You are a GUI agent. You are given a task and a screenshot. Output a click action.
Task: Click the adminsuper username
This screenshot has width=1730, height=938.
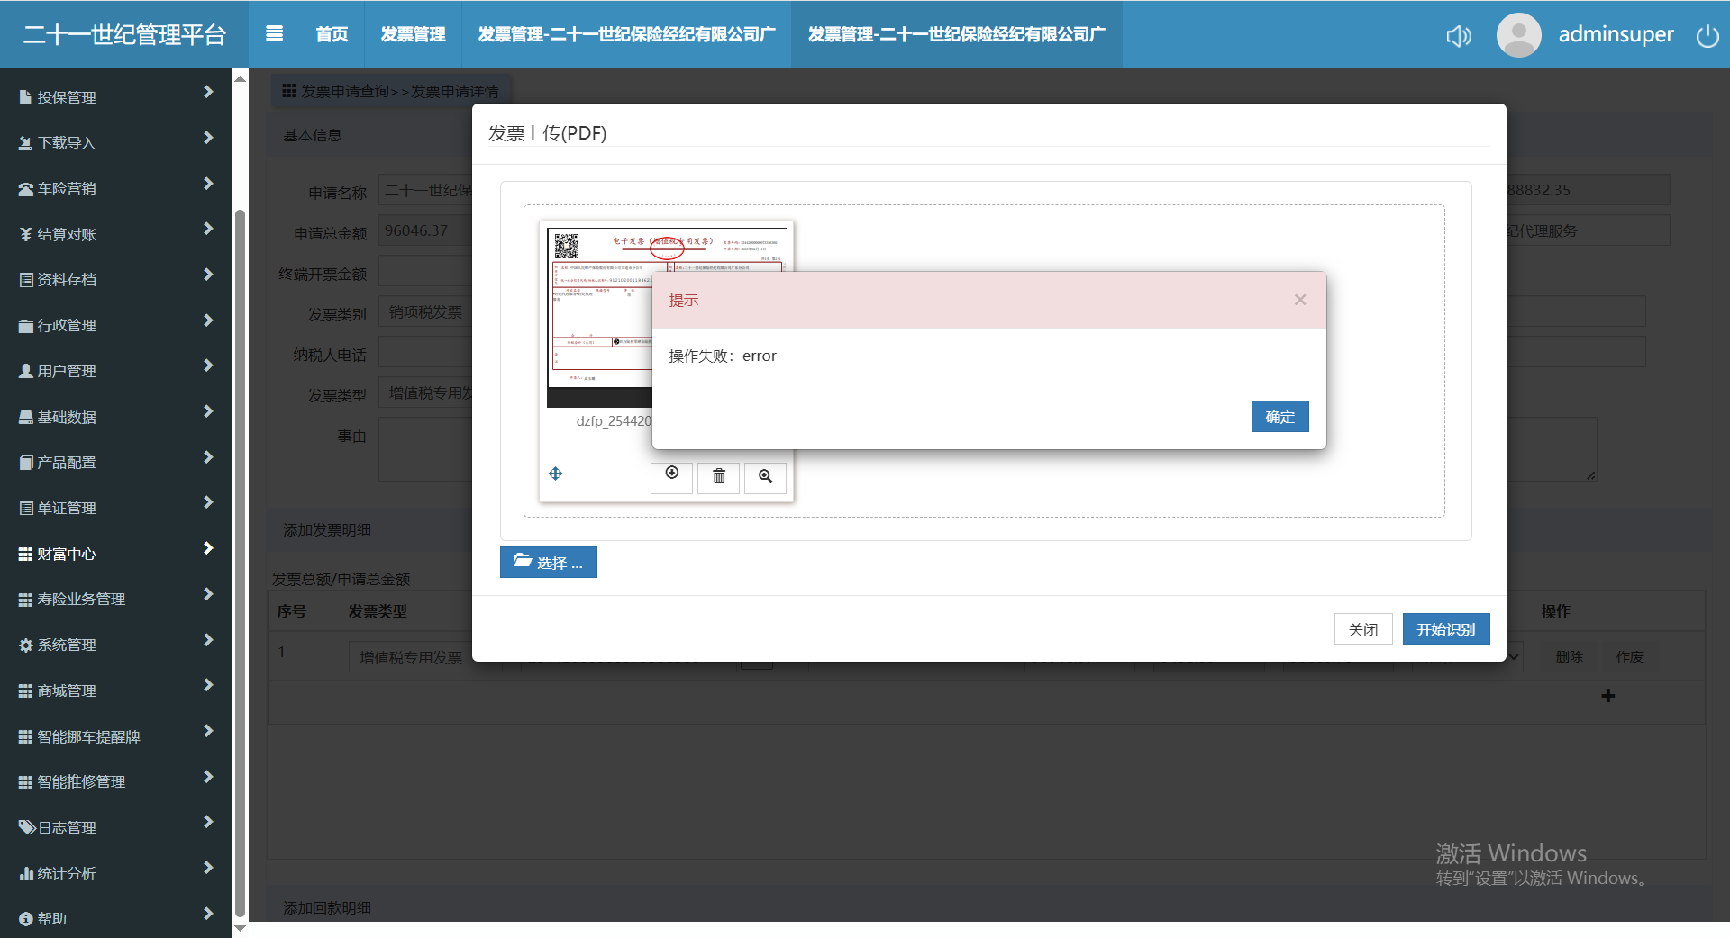click(x=1616, y=34)
